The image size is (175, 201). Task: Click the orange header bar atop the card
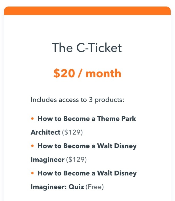click(88, 11)
